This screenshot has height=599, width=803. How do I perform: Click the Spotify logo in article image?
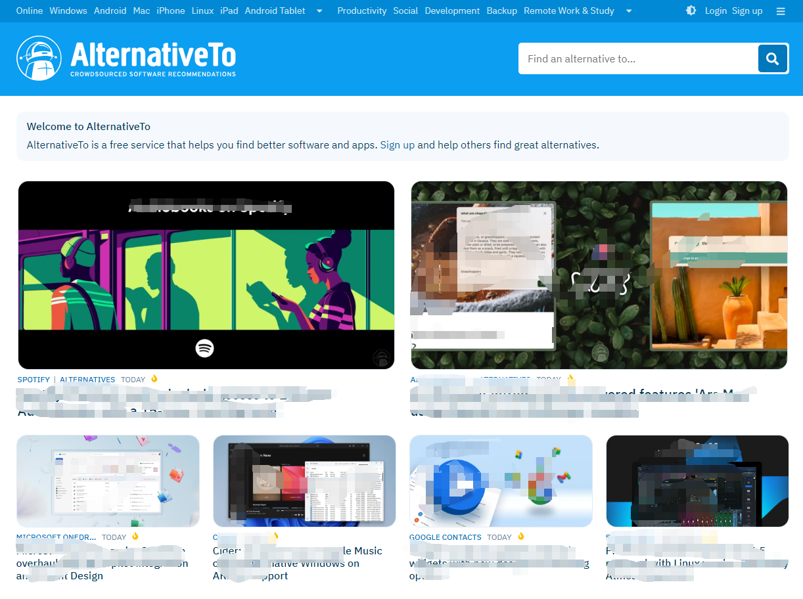[205, 347]
